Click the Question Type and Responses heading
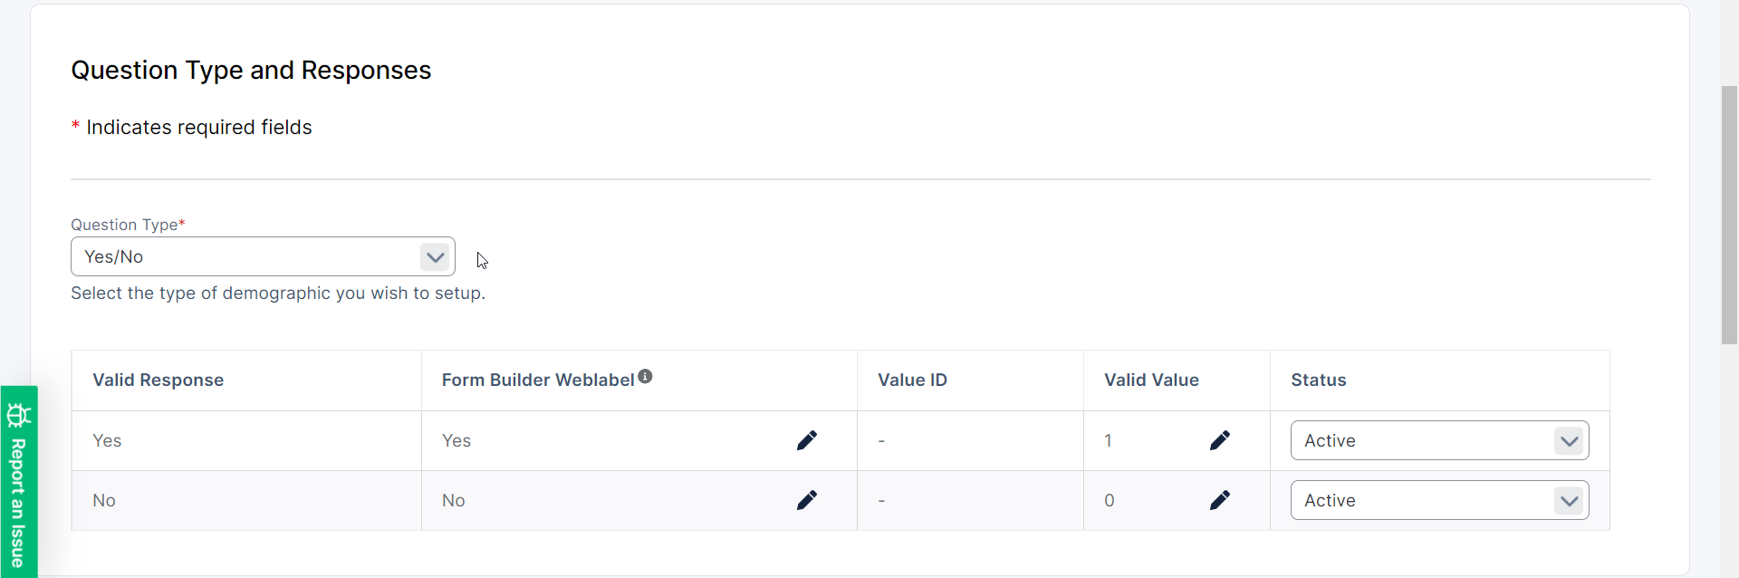The width and height of the screenshot is (1739, 578). [x=251, y=71]
